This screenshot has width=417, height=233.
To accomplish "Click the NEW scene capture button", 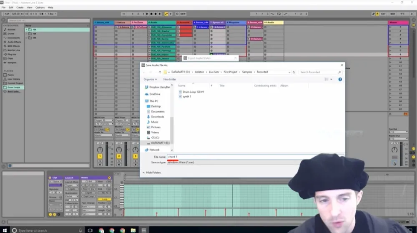I will [183, 14].
